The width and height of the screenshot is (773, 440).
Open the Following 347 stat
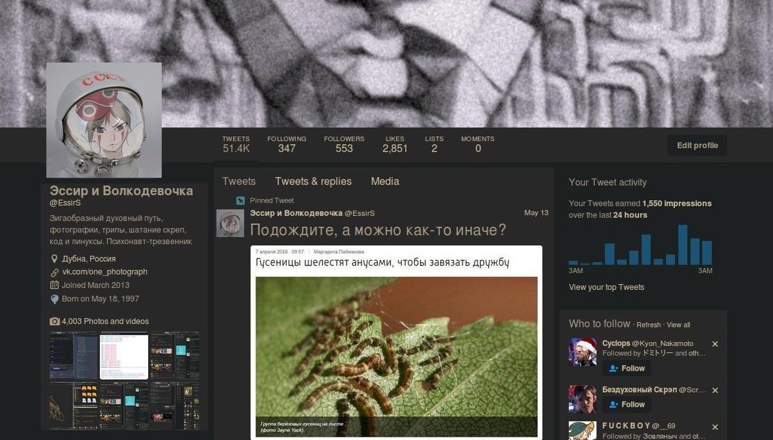tap(287, 144)
